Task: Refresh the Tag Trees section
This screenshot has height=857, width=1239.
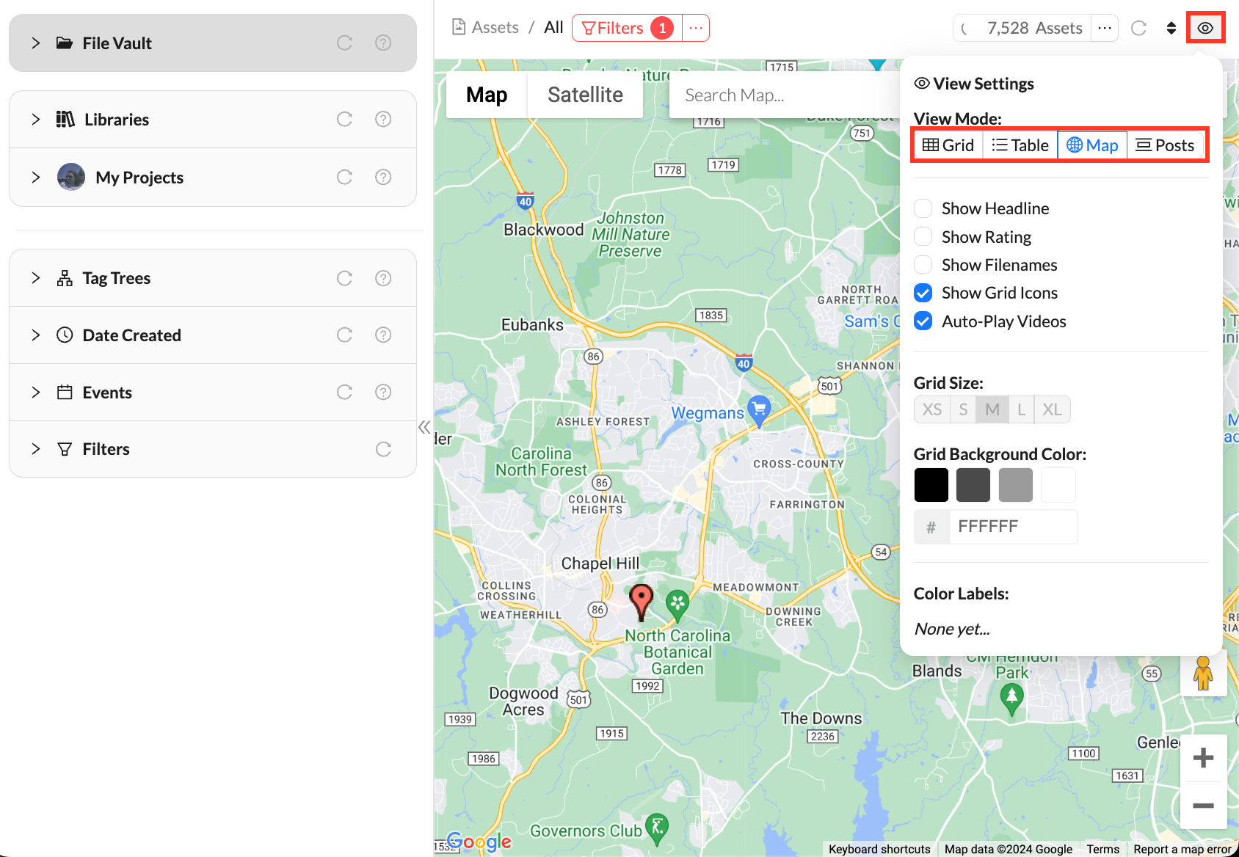Action: coord(344,278)
